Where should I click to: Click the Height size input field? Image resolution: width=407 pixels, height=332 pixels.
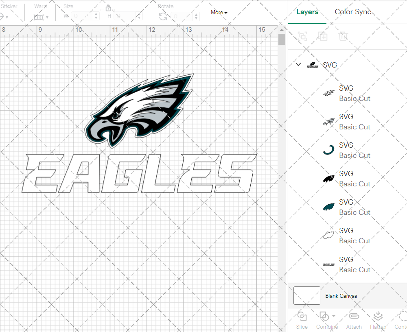125,16
